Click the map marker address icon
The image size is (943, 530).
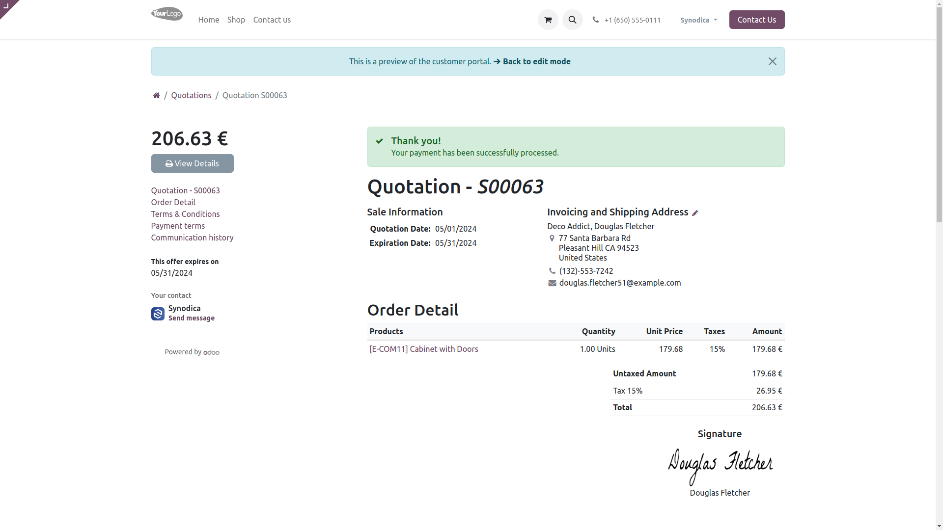[x=552, y=238]
